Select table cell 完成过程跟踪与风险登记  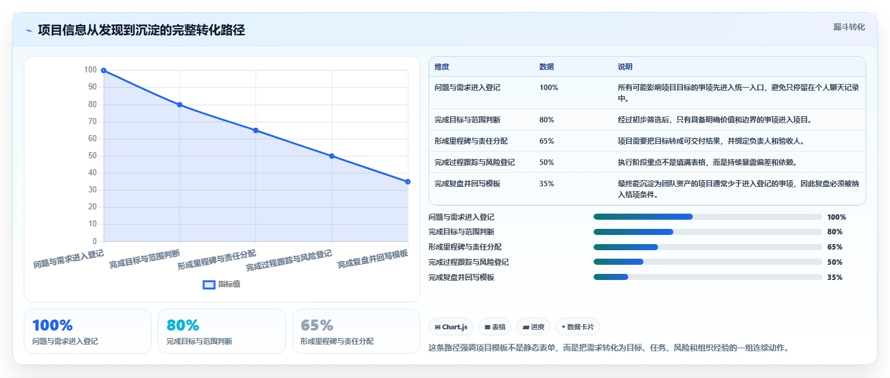[475, 163]
